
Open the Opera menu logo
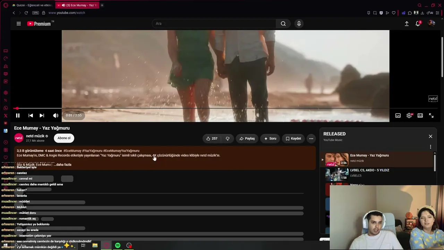(6, 5)
